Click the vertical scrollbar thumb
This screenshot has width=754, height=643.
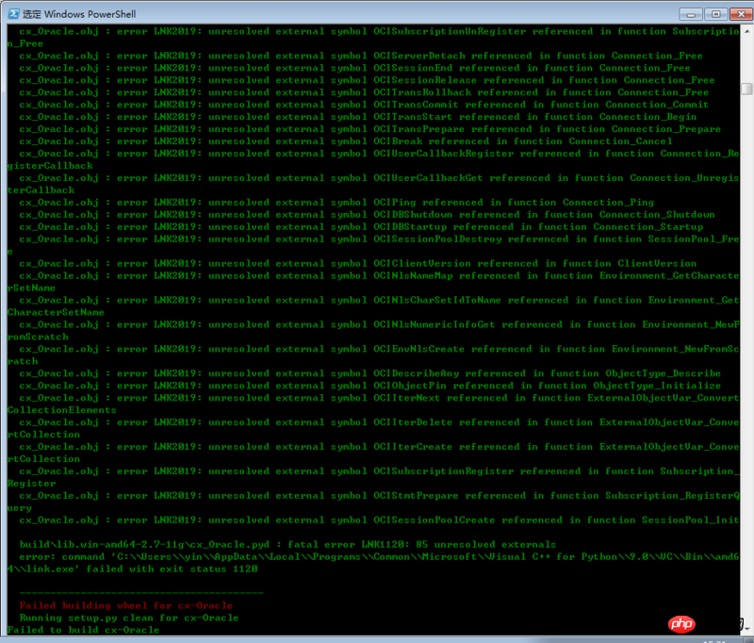(746, 89)
